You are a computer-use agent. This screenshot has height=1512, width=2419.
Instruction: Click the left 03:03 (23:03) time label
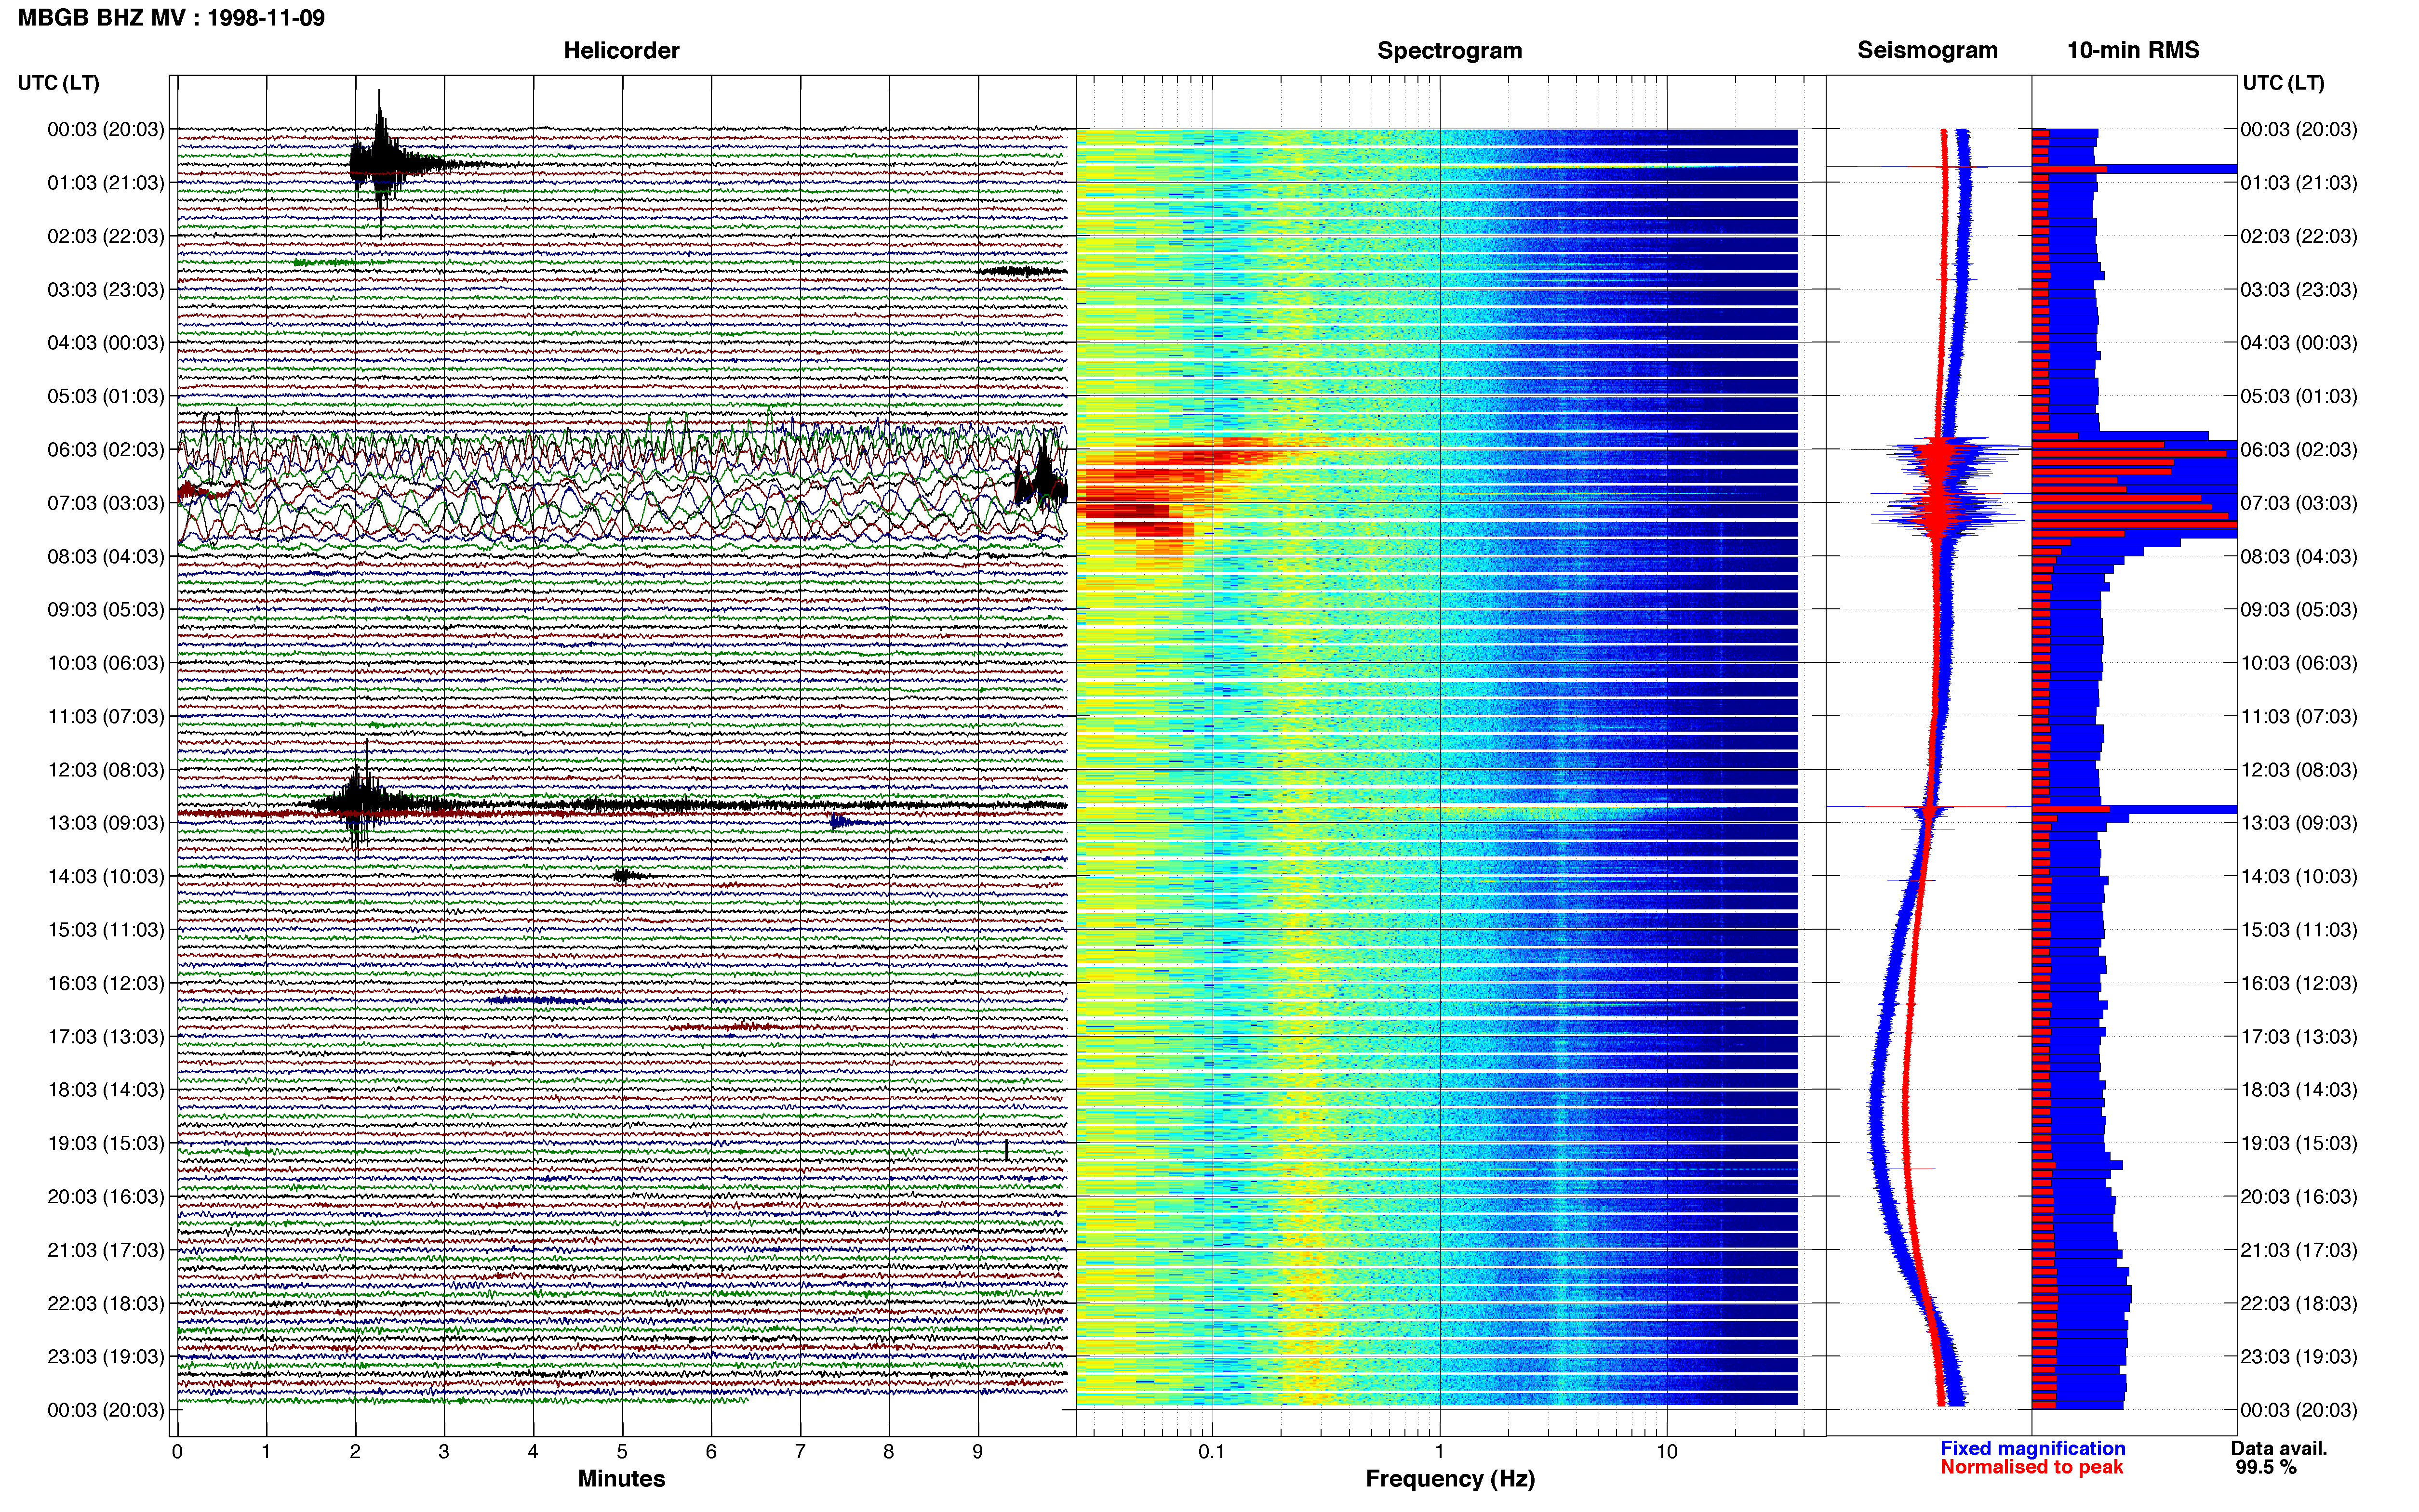[x=106, y=290]
